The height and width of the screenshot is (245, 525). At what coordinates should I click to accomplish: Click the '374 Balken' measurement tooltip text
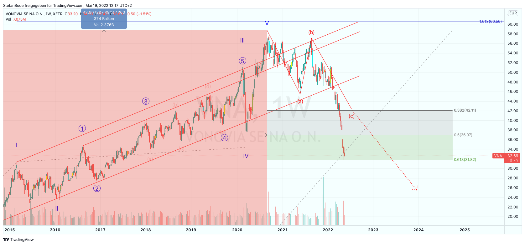coord(104,19)
